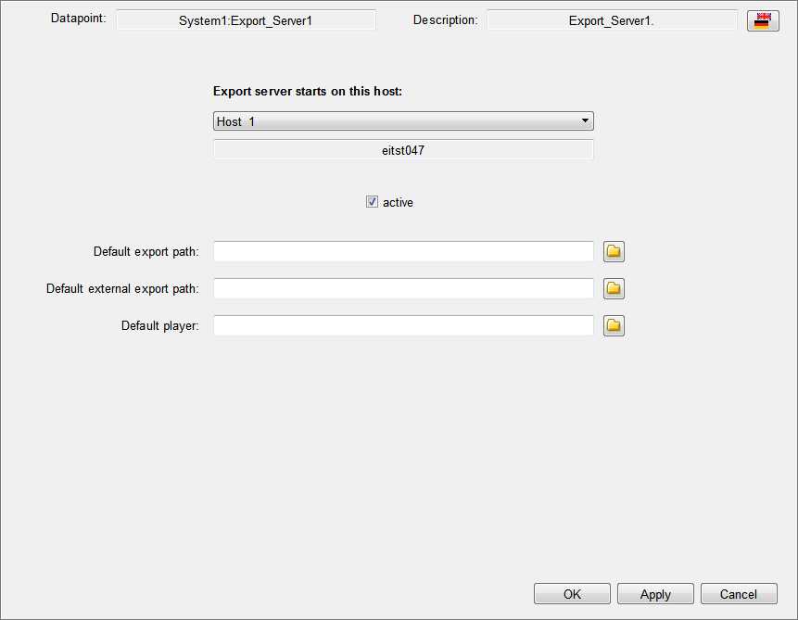
Task: Expand the Host_1 dropdown list
Action: coord(585,121)
